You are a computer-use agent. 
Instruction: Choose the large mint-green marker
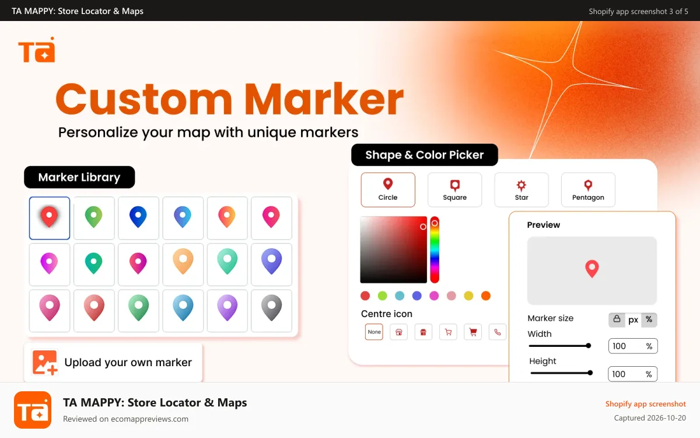(x=227, y=265)
